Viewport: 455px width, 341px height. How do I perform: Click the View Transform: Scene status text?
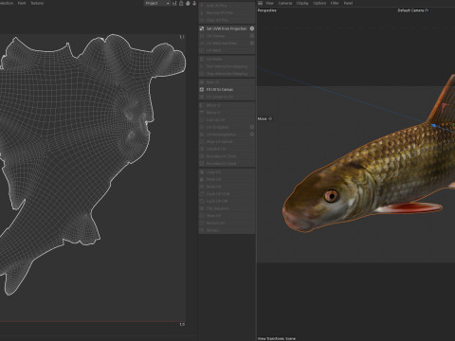[277, 338]
